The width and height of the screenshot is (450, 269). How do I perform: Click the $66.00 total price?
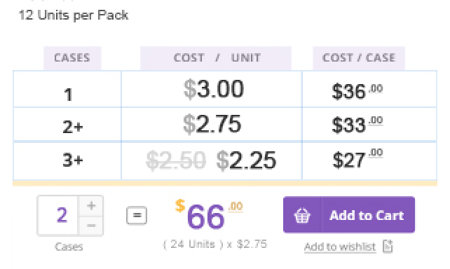tap(209, 215)
